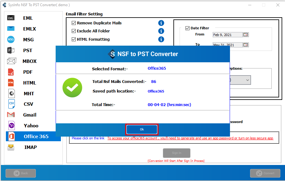Choose the Gmail icon

click(x=11, y=115)
